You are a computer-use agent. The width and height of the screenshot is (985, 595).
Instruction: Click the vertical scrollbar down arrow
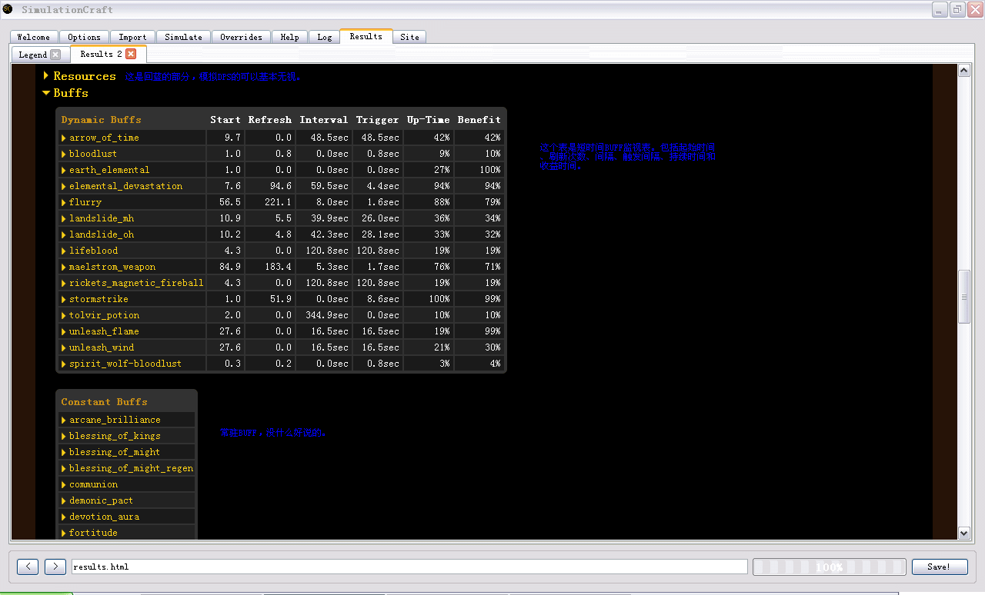coord(963,533)
